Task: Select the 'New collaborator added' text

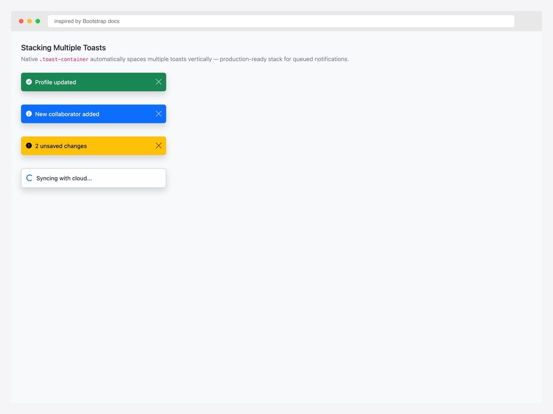Action: point(67,114)
